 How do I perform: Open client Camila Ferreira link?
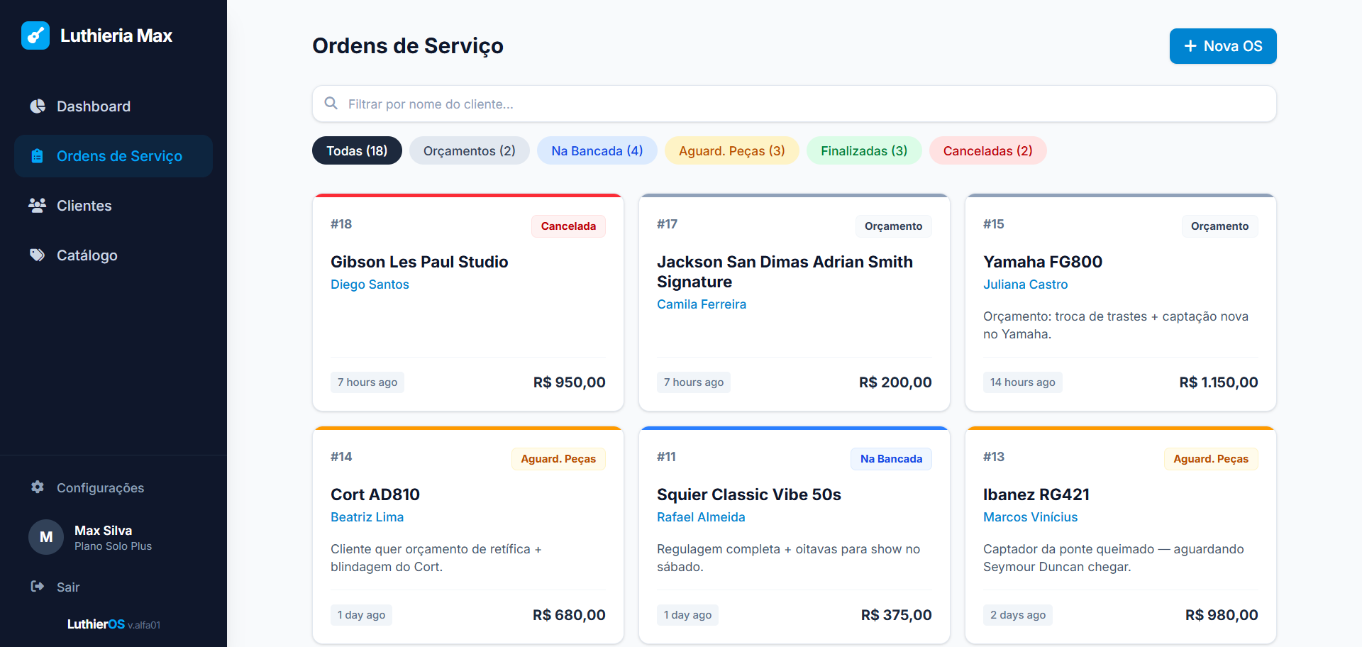pos(702,304)
